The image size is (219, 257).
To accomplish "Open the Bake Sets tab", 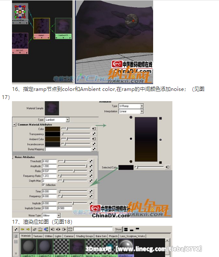I will click(101, 236).
